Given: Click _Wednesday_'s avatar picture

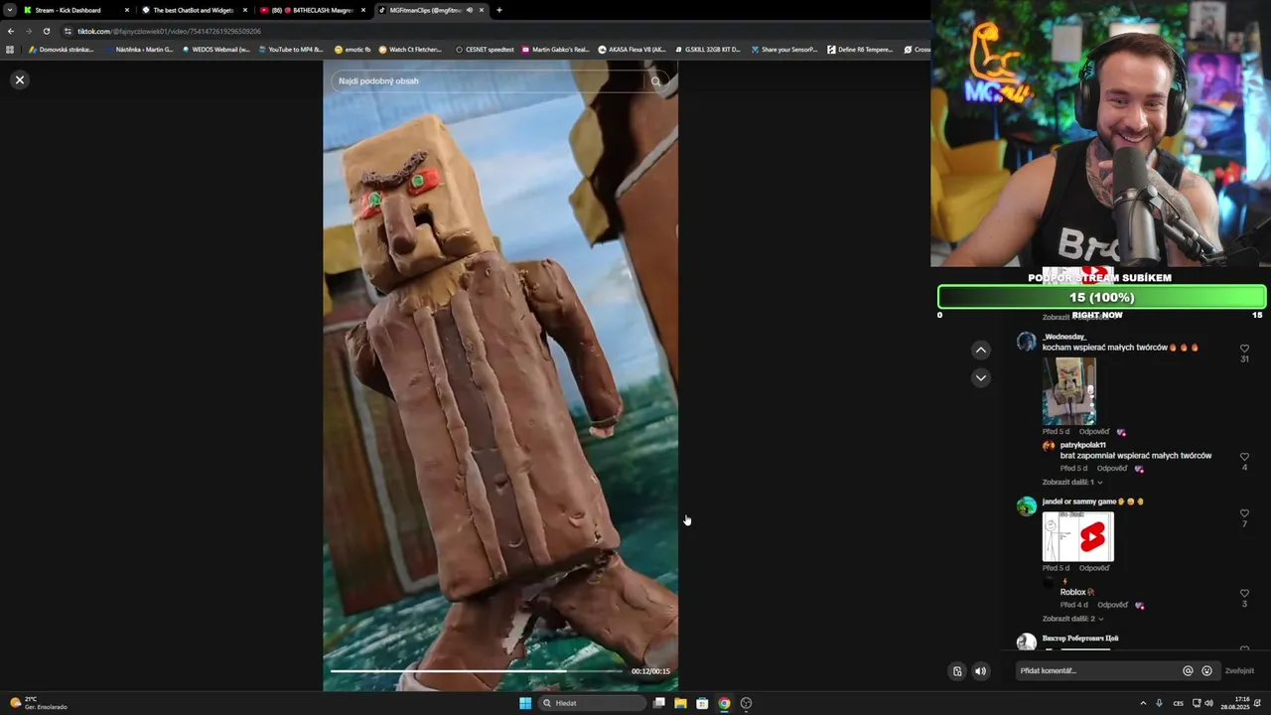Looking at the screenshot, I should pos(1027,342).
